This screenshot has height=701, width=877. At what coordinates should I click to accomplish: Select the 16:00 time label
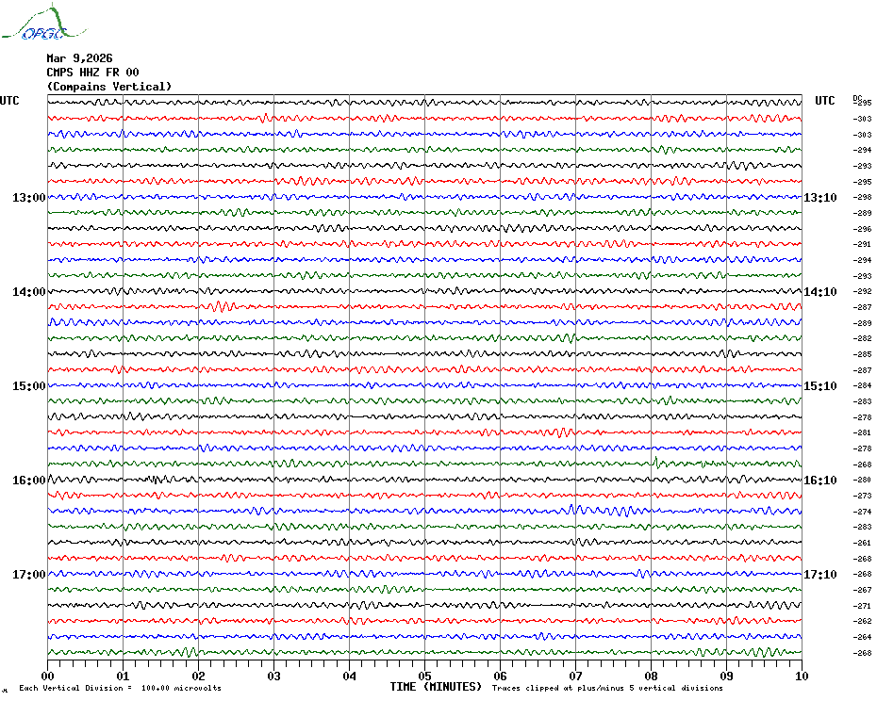click(x=29, y=481)
